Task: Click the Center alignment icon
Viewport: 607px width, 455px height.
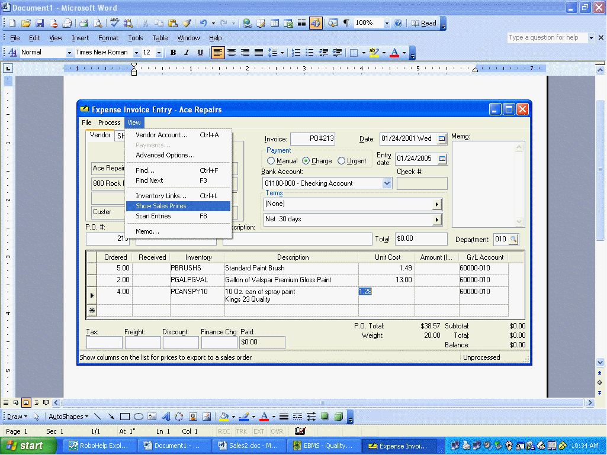Action: pos(232,52)
